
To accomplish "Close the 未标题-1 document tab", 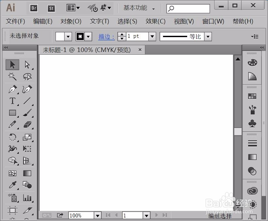I will click(140, 50).
